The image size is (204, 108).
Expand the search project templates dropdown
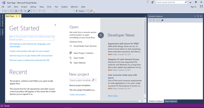coord(95,80)
